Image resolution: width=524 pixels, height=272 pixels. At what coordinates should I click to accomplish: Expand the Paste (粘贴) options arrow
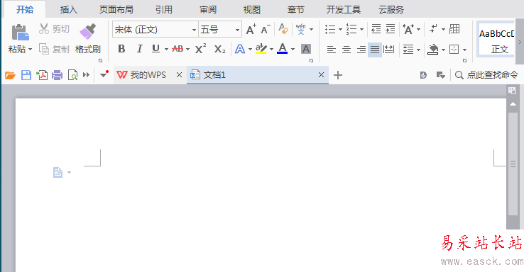(30, 50)
